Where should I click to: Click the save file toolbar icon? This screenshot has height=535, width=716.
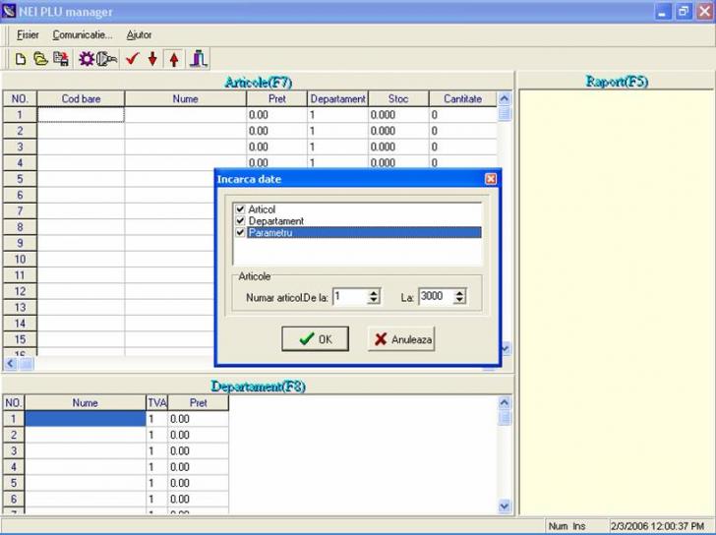click(61, 59)
